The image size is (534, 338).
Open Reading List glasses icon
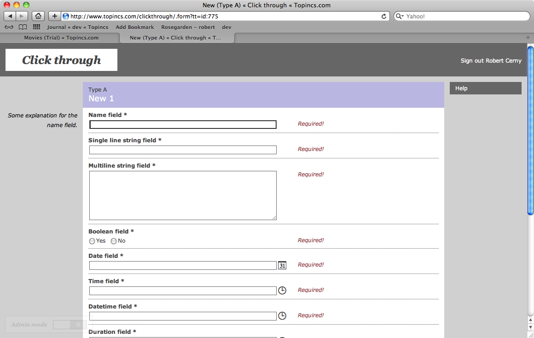(9, 27)
